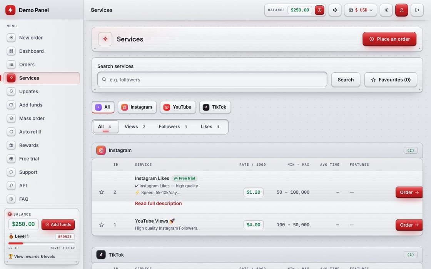431x269 pixels.
Task: Click the Support chat bubble icon
Action: (x=11, y=172)
